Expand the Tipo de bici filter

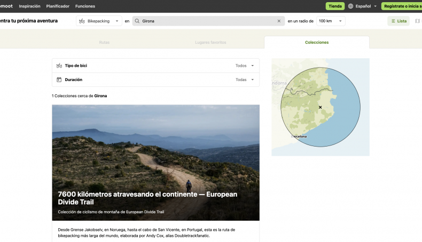click(155, 66)
